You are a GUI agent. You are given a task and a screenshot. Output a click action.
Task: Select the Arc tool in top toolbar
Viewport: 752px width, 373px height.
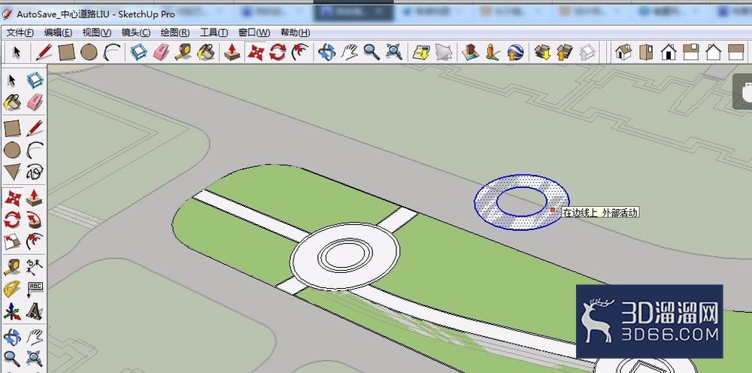pyautogui.click(x=113, y=52)
